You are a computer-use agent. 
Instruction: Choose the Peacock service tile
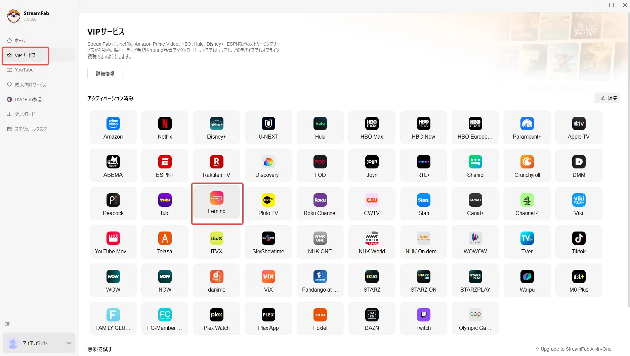click(x=113, y=204)
